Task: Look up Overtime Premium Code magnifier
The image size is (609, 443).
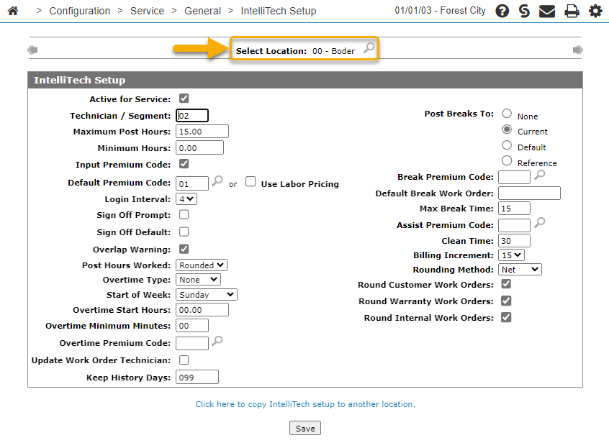Action: [x=217, y=341]
